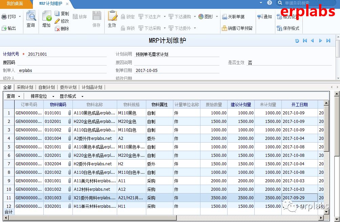Click the 下达委外 release outsourcing icon
Image resolution: width=340 pixels, height=222 pixels.
point(171,28)
